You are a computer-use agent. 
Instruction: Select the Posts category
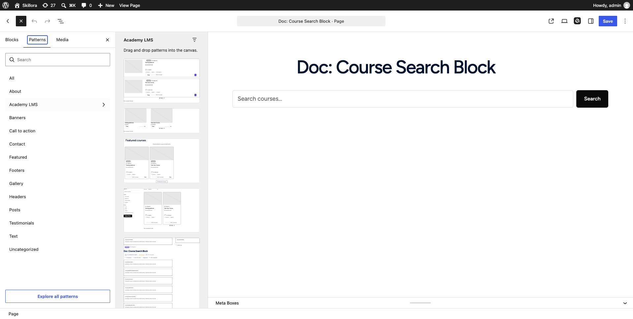58,210
